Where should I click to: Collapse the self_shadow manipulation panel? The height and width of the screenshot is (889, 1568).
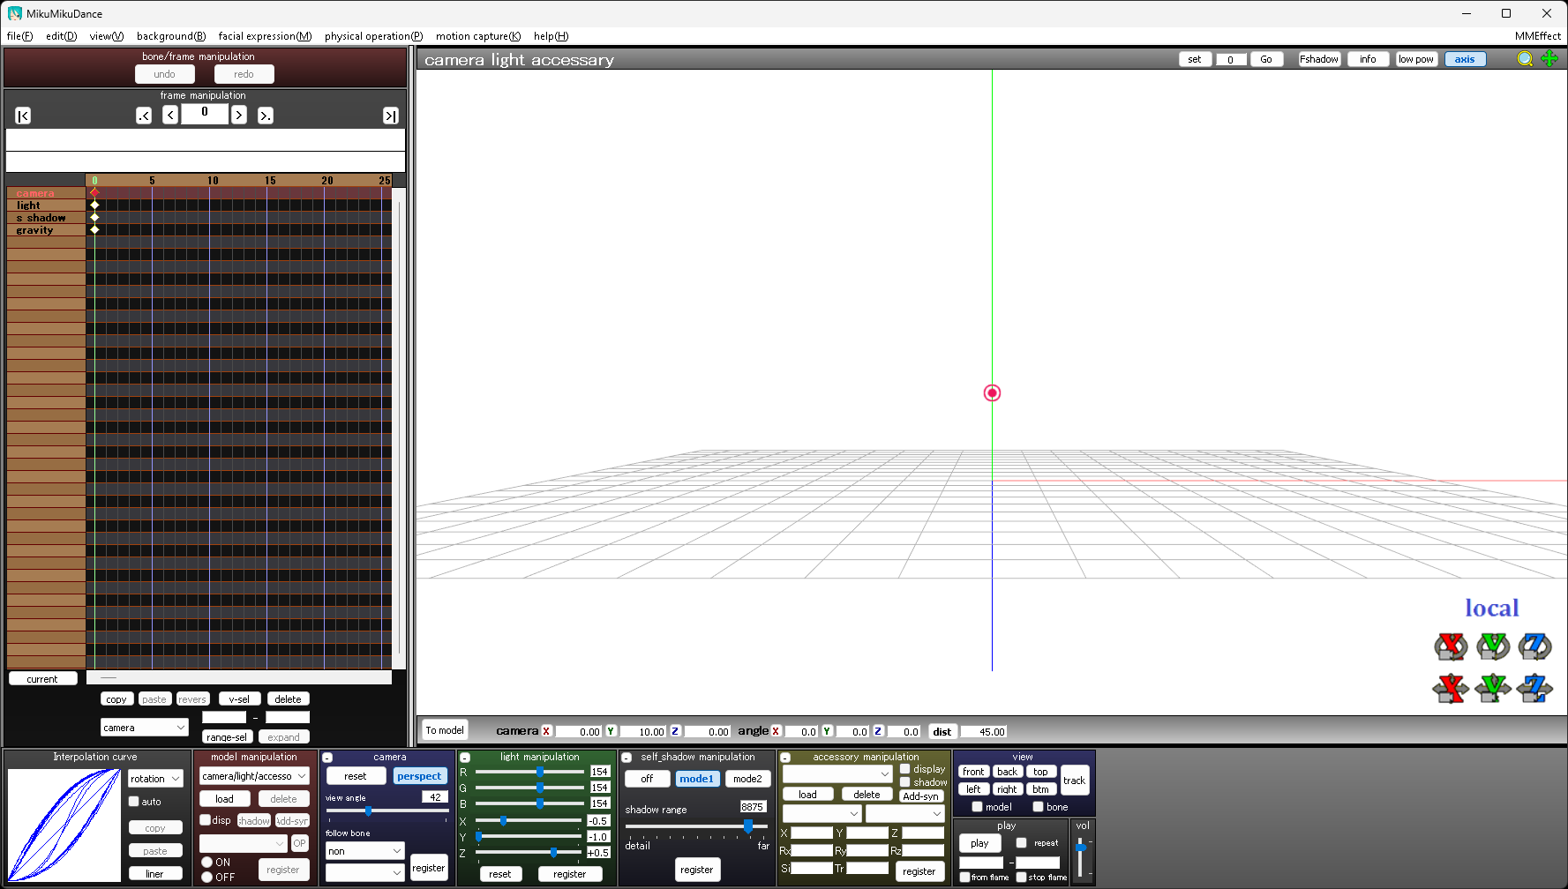(x=626, y=758)
